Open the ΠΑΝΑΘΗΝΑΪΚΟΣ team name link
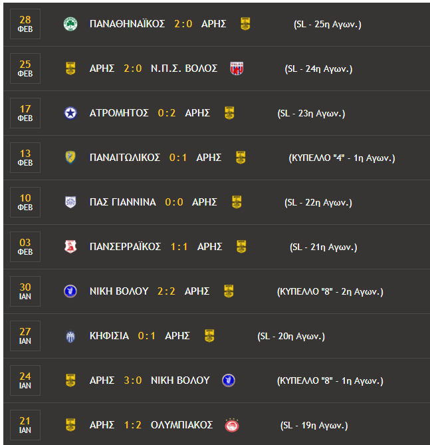 click(127, 24)
